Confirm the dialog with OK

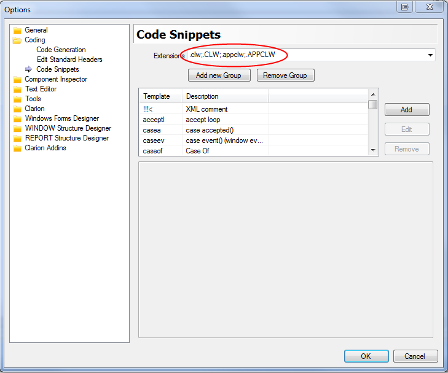coord(366,356)
